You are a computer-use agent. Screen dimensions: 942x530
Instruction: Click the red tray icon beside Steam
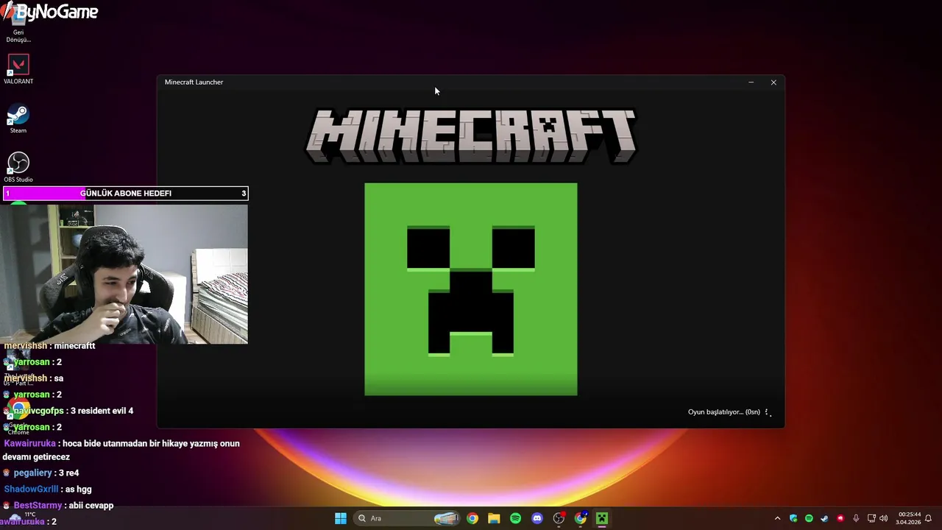tap(840, 518)
